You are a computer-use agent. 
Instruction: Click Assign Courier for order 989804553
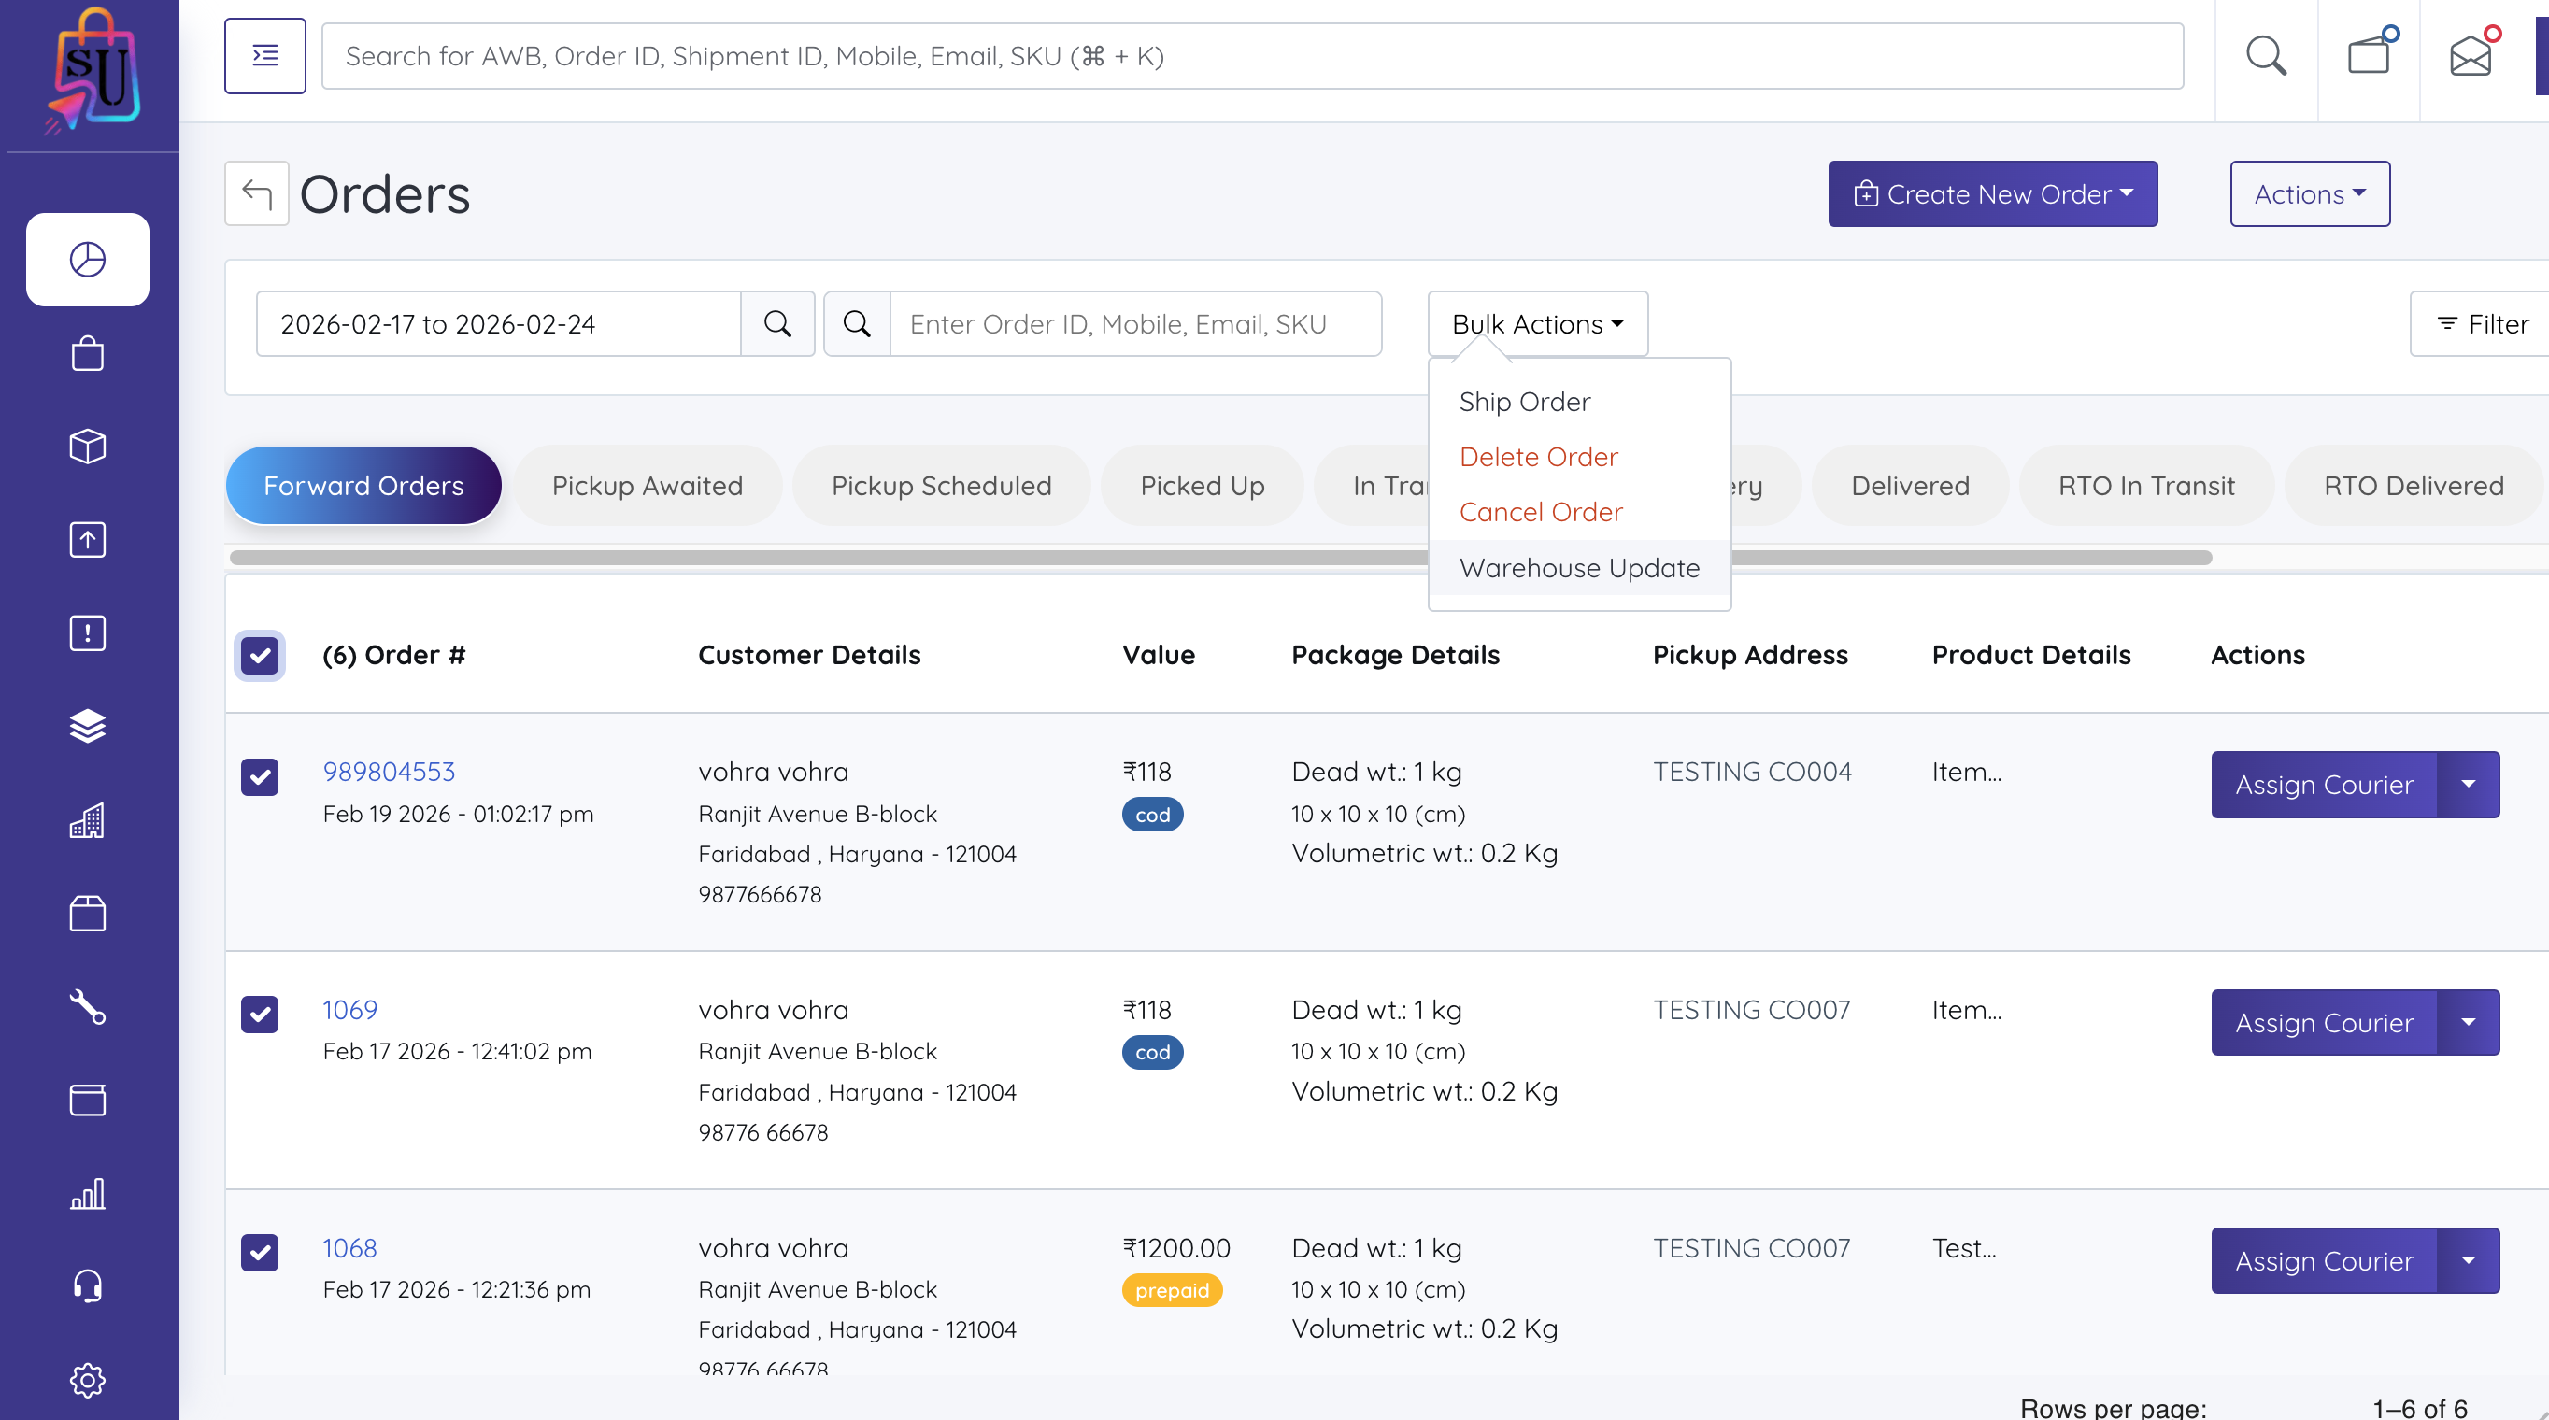click(2324, 785)
